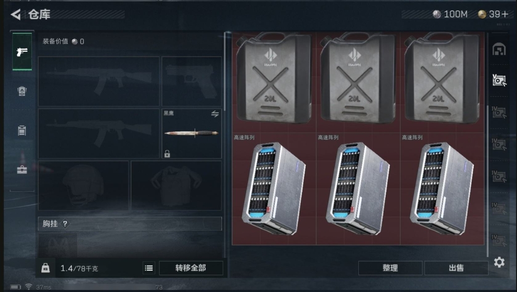Go back using the arrow beside 仓库
The width and height of the screenshot is (517, 292).
tap(15, 14)
